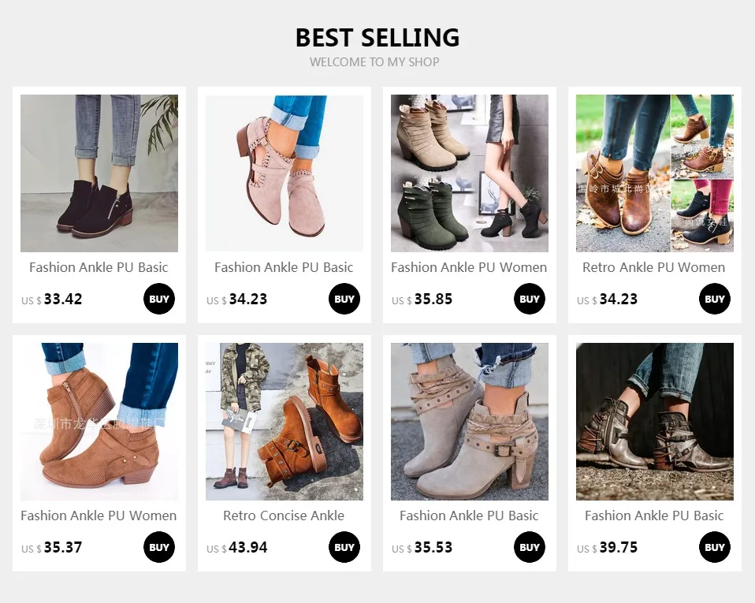This screenshot has width=755, height=603.
Task: Click BUY button for US $35.85 boots
Action: tap(529, 299)
